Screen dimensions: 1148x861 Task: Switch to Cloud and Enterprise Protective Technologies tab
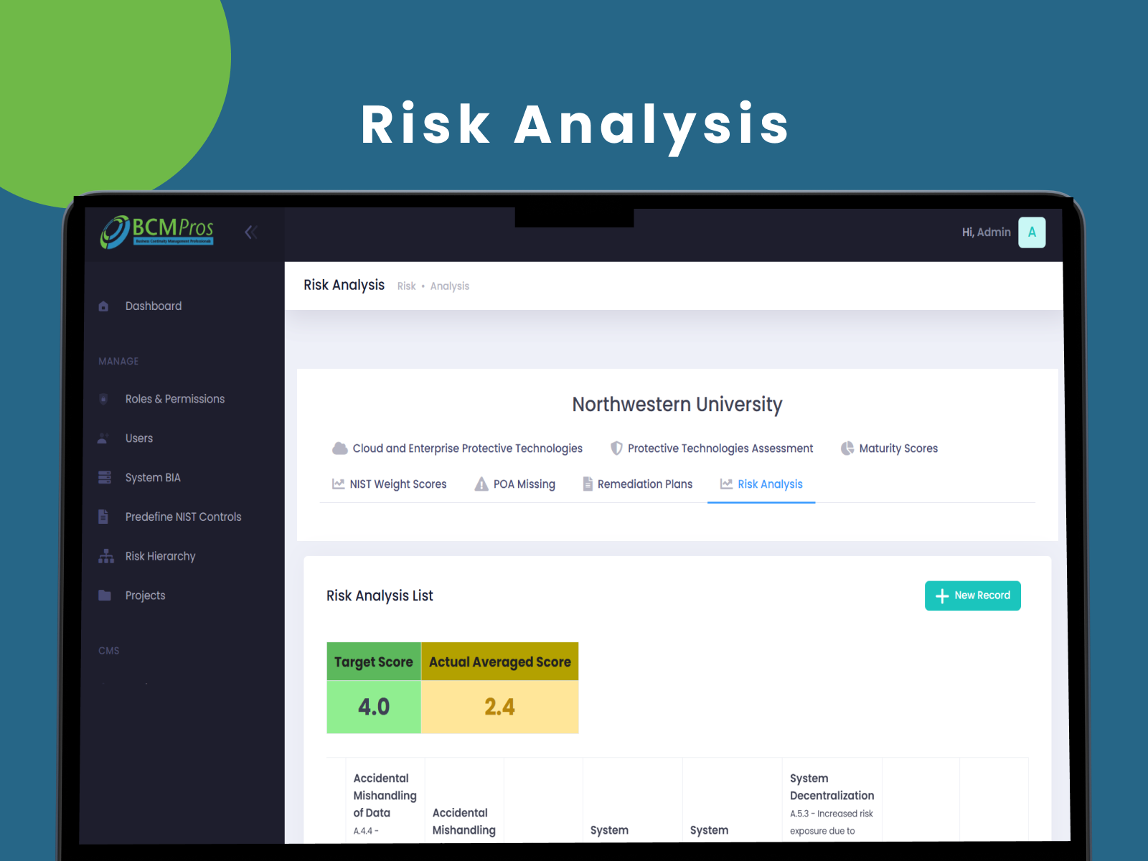click(458, 448)
